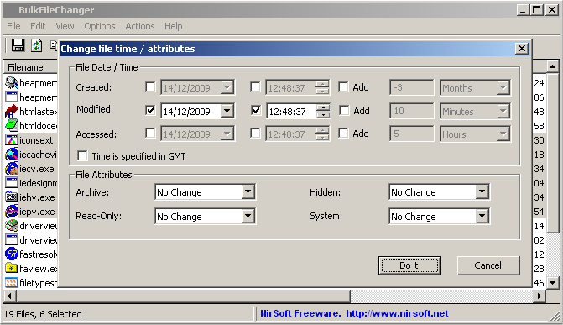Open the Archive attribute dropdown
This screenshot has width=563, height=325.
[248, 192]
